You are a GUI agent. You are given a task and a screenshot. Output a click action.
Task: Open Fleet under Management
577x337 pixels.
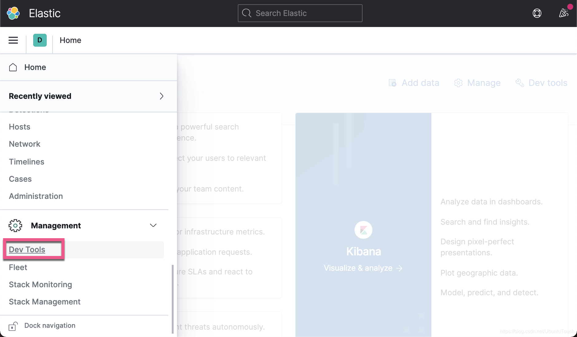pos(18,267)
